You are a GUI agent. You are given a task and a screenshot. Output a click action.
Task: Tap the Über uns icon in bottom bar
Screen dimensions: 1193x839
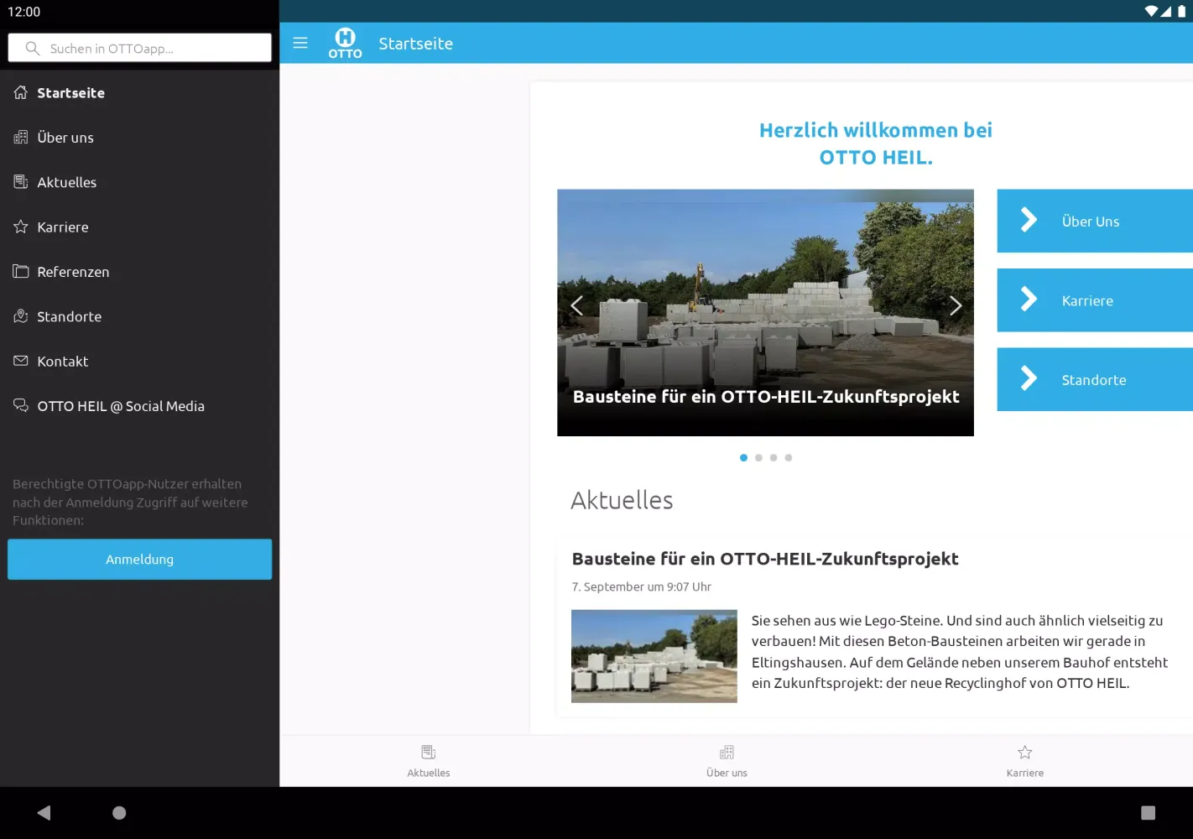pyautogui.click(x=727, y=752)
